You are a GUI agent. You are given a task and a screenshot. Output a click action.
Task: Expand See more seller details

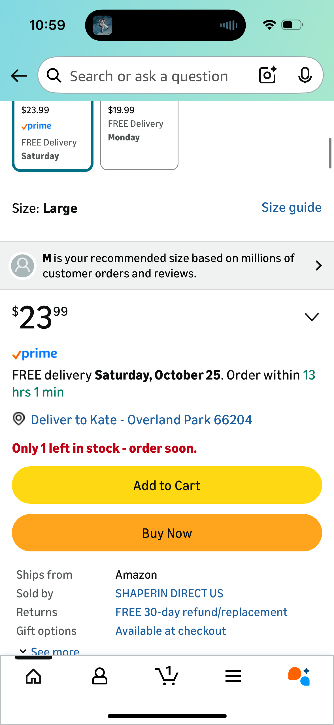tap(49, 651)
